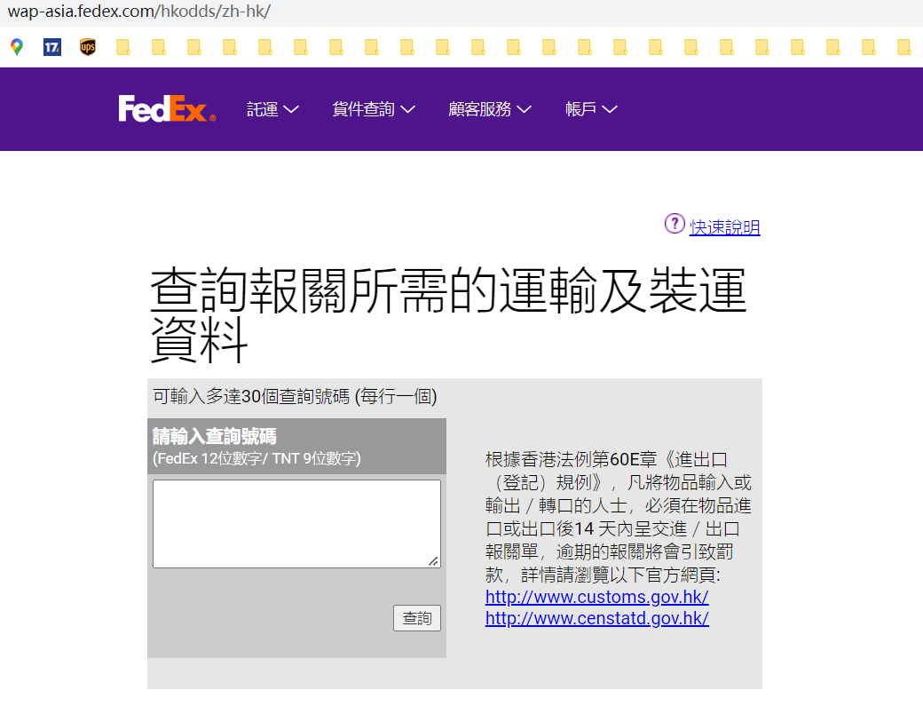This screenshot has width=923, height=714.
Task: Open the 17TRACK bookmark icon
Action: pos(52,47)
